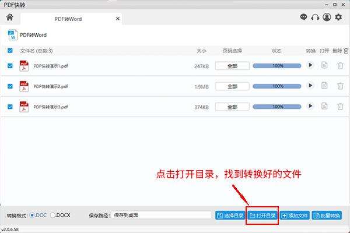350x233 pixels.
Task: Click the 状态 column header
Action: (276, 51)
